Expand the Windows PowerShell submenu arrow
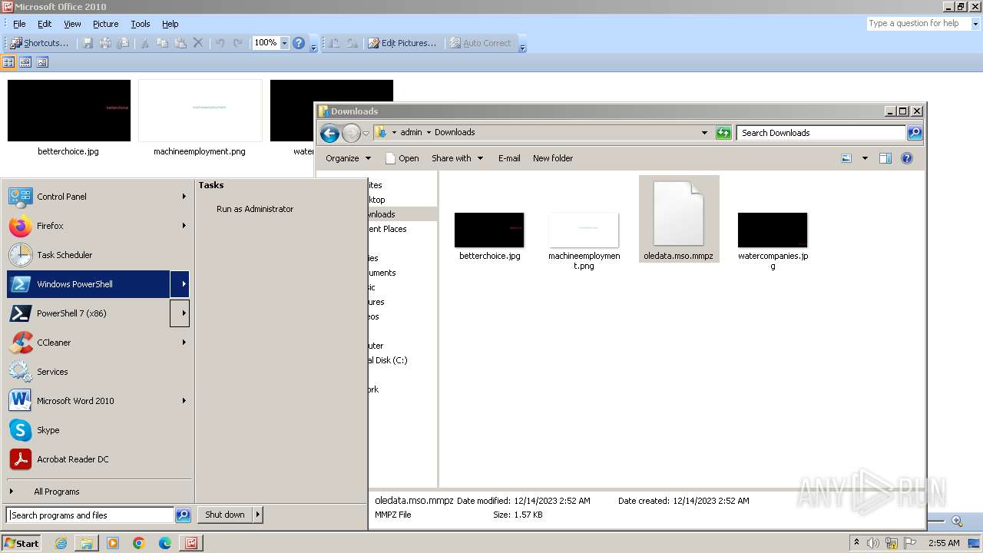This screenshot has width=983, height=553. click(180, 284)
